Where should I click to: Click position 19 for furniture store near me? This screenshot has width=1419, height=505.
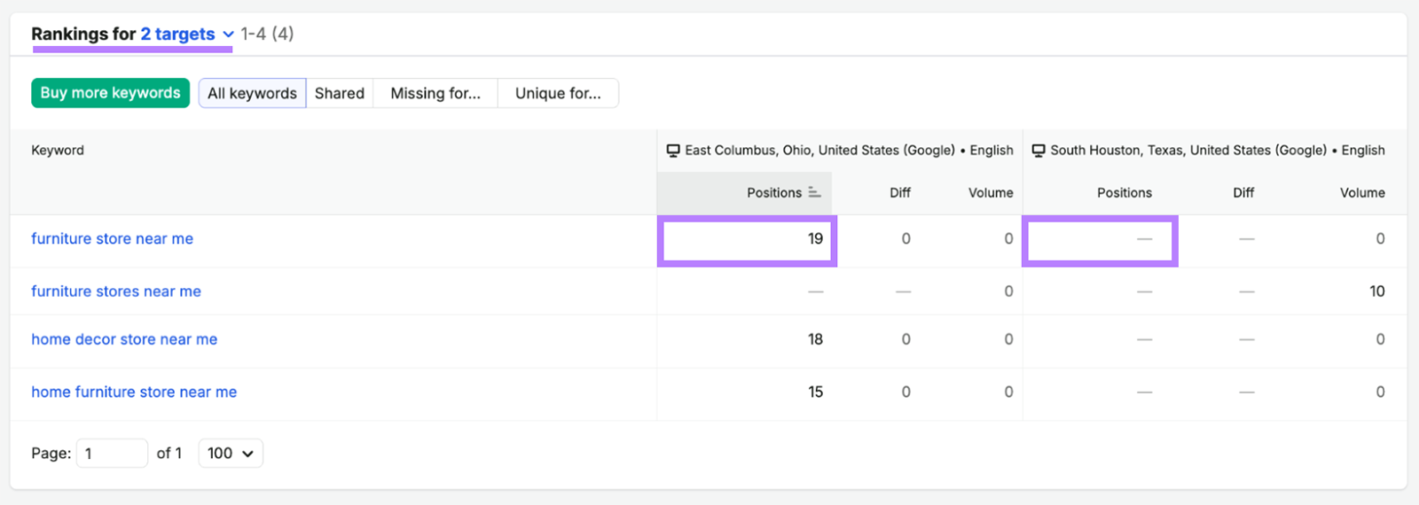click(815, 238)
